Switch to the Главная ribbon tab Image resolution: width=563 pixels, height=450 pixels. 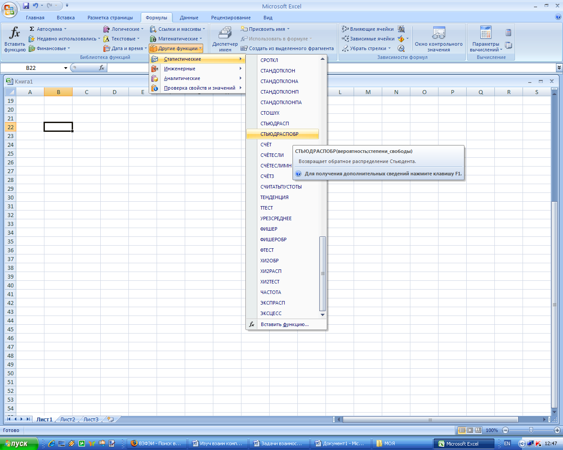click(35, 18)
